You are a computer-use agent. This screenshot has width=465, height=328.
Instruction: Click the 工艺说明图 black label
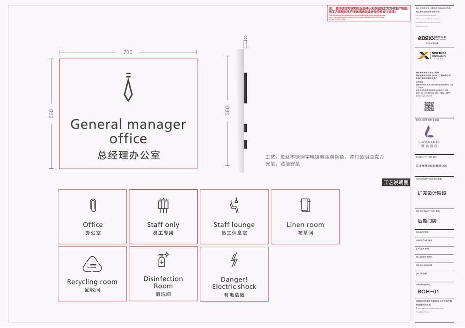[x=396, y=183]
